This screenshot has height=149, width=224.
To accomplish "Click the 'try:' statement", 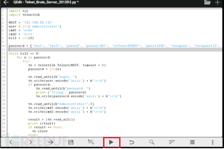I will [x=26, y=61].
